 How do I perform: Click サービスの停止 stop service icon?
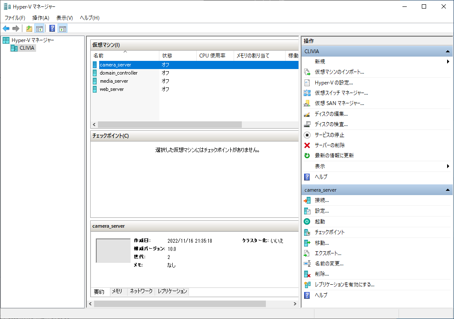tap(307, 135)
